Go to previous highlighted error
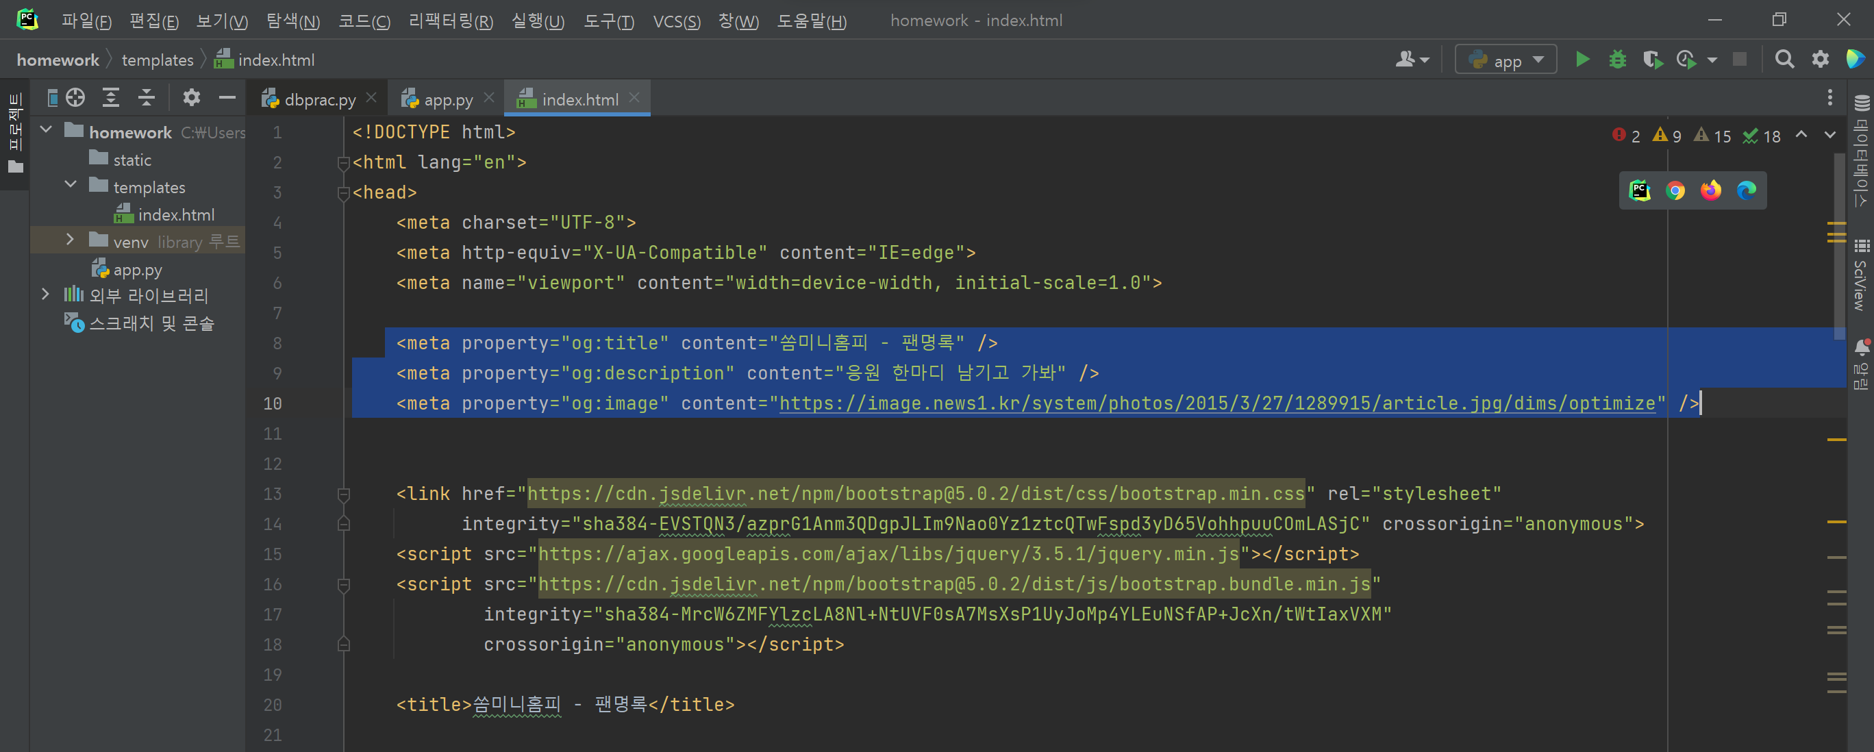This screenshot has height=752, width=1874. pos(1801,136)
